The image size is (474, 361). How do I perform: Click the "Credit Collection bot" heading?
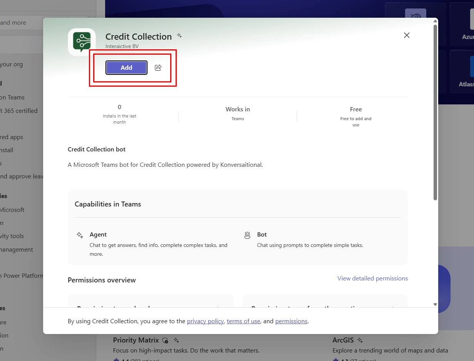[x=97, y=149]
